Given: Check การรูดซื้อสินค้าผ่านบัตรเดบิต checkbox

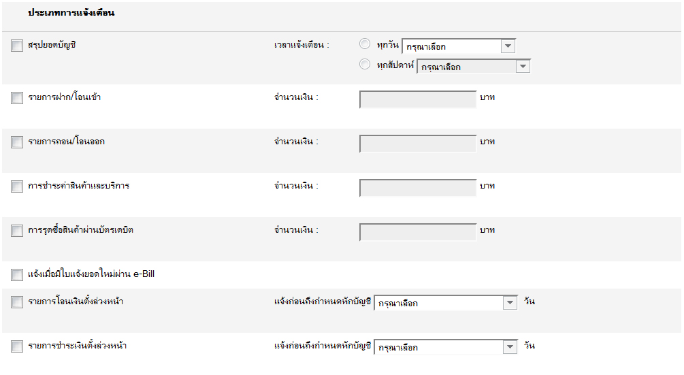Looking at the screenshot, I should point(17,231).
